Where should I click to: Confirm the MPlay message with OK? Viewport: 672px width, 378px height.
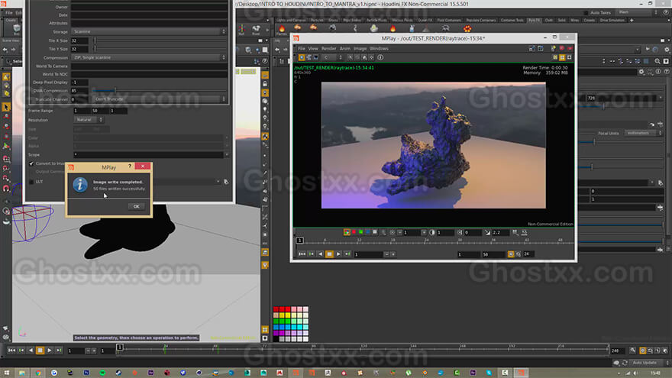click(x=136, y=207)
